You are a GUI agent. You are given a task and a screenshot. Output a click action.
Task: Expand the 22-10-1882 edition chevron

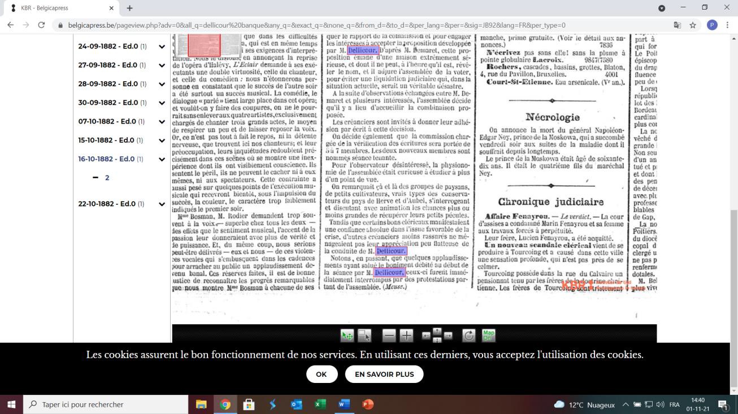point(162,204)
